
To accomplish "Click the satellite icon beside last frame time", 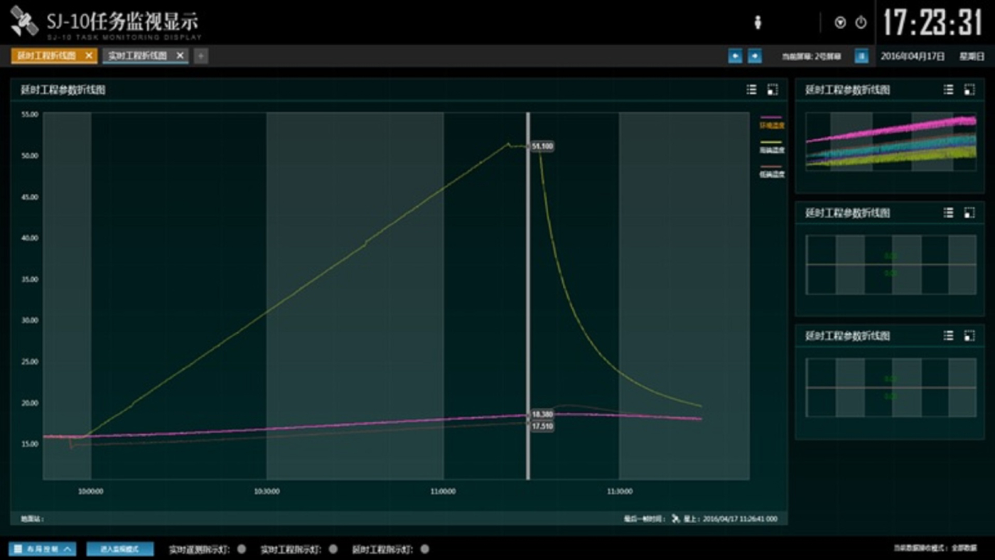I will click(677, 519).
